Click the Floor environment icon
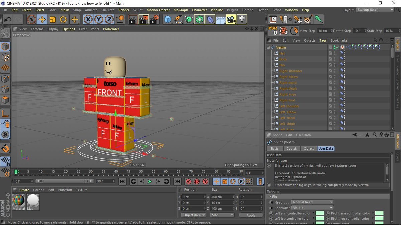Image resolution: width=401 pixels, height=225 pixels. (220, 19)
